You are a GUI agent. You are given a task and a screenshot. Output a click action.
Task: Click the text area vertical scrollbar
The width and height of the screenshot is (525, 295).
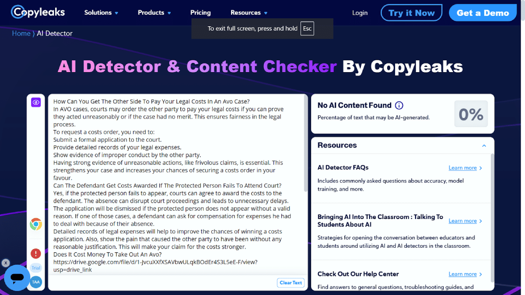pos(306,144)
